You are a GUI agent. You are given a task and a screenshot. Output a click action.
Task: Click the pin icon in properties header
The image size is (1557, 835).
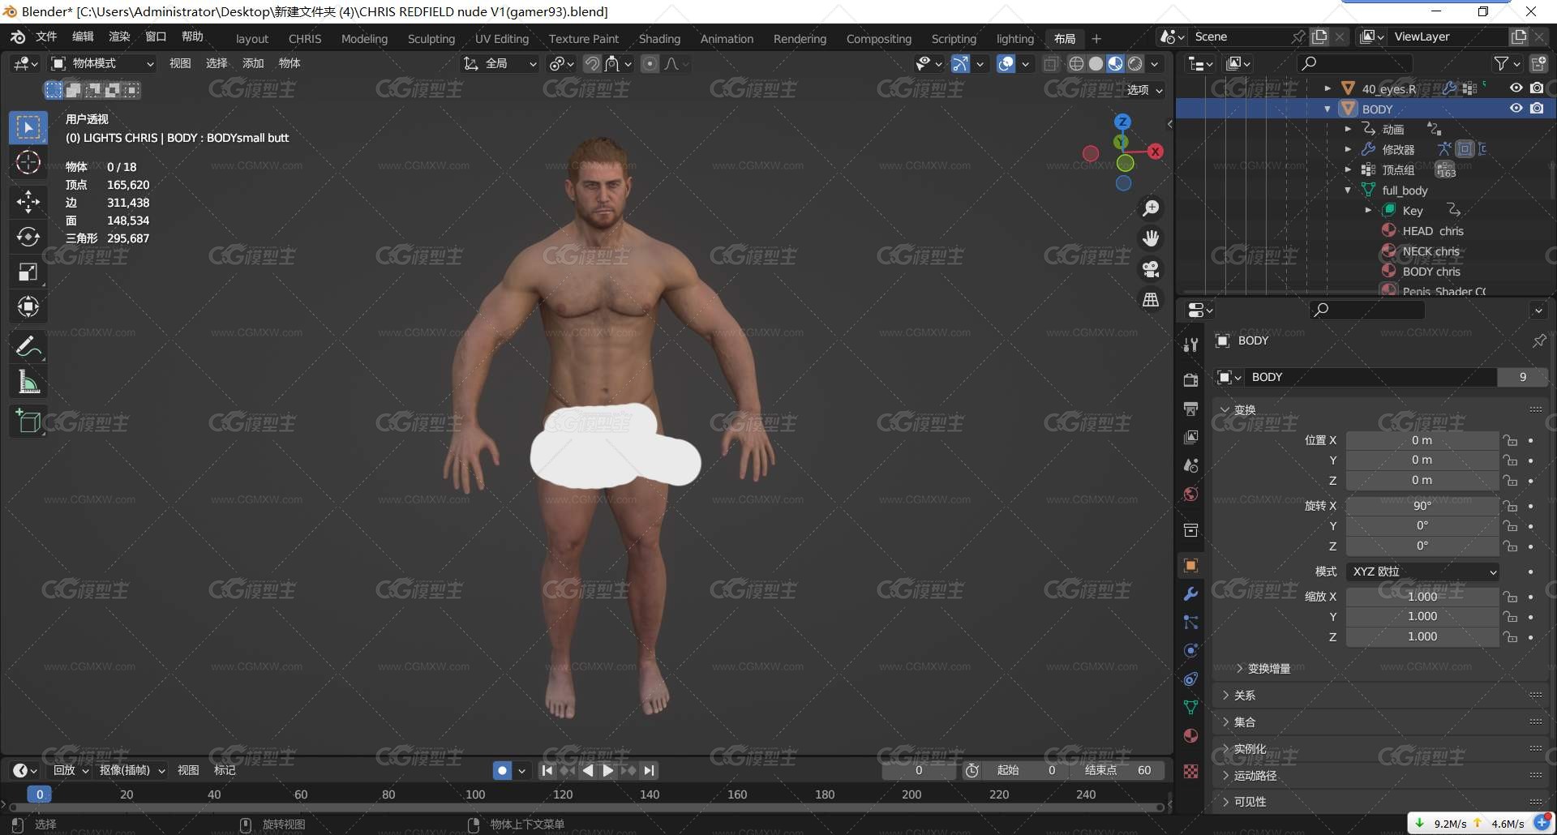click(1538, 341)
